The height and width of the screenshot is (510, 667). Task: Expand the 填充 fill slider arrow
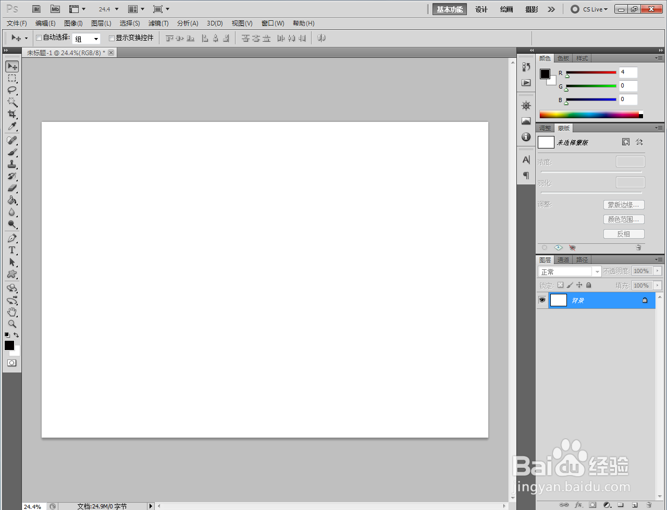click(x=658, y=285)
